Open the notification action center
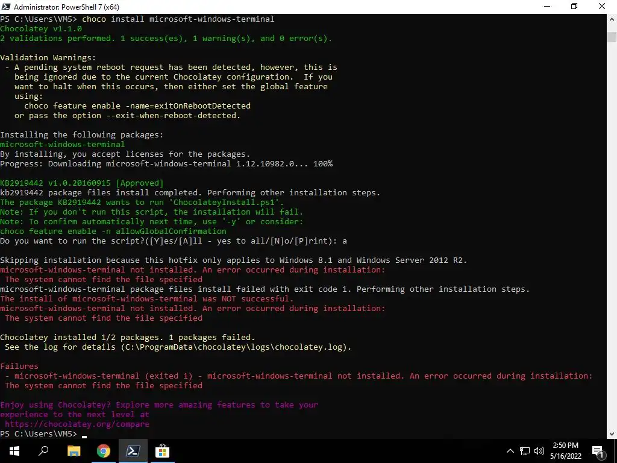 598,451
